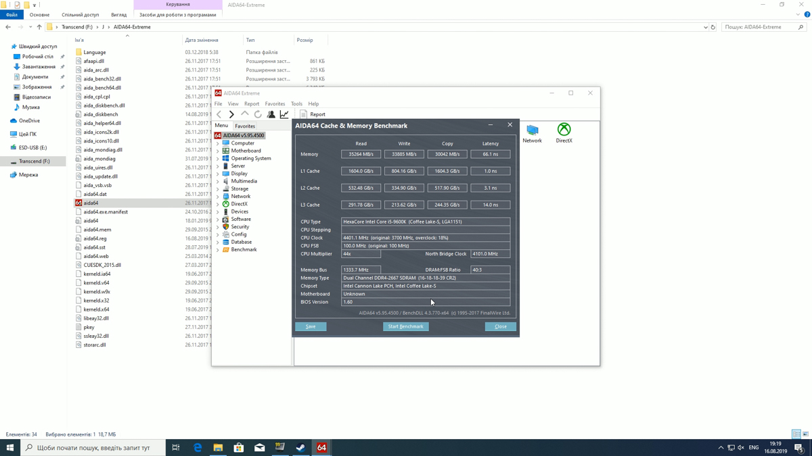Open the AIDA64 graph chart toolbar icon

coord(284,114)
